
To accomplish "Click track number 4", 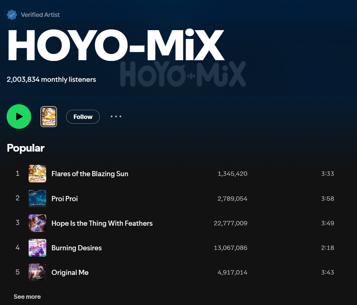I will click(18, 247).
